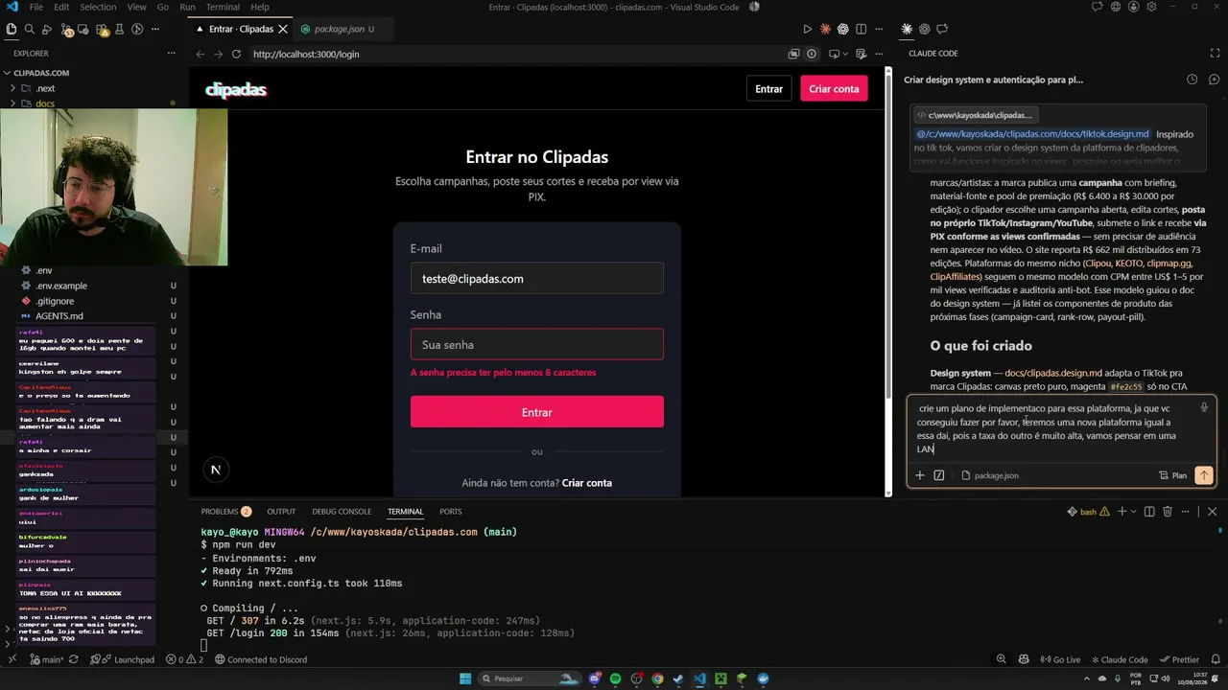
Task: Go forward in the Simple Browser
Action: pyautogui.click(x=218, y=54)
